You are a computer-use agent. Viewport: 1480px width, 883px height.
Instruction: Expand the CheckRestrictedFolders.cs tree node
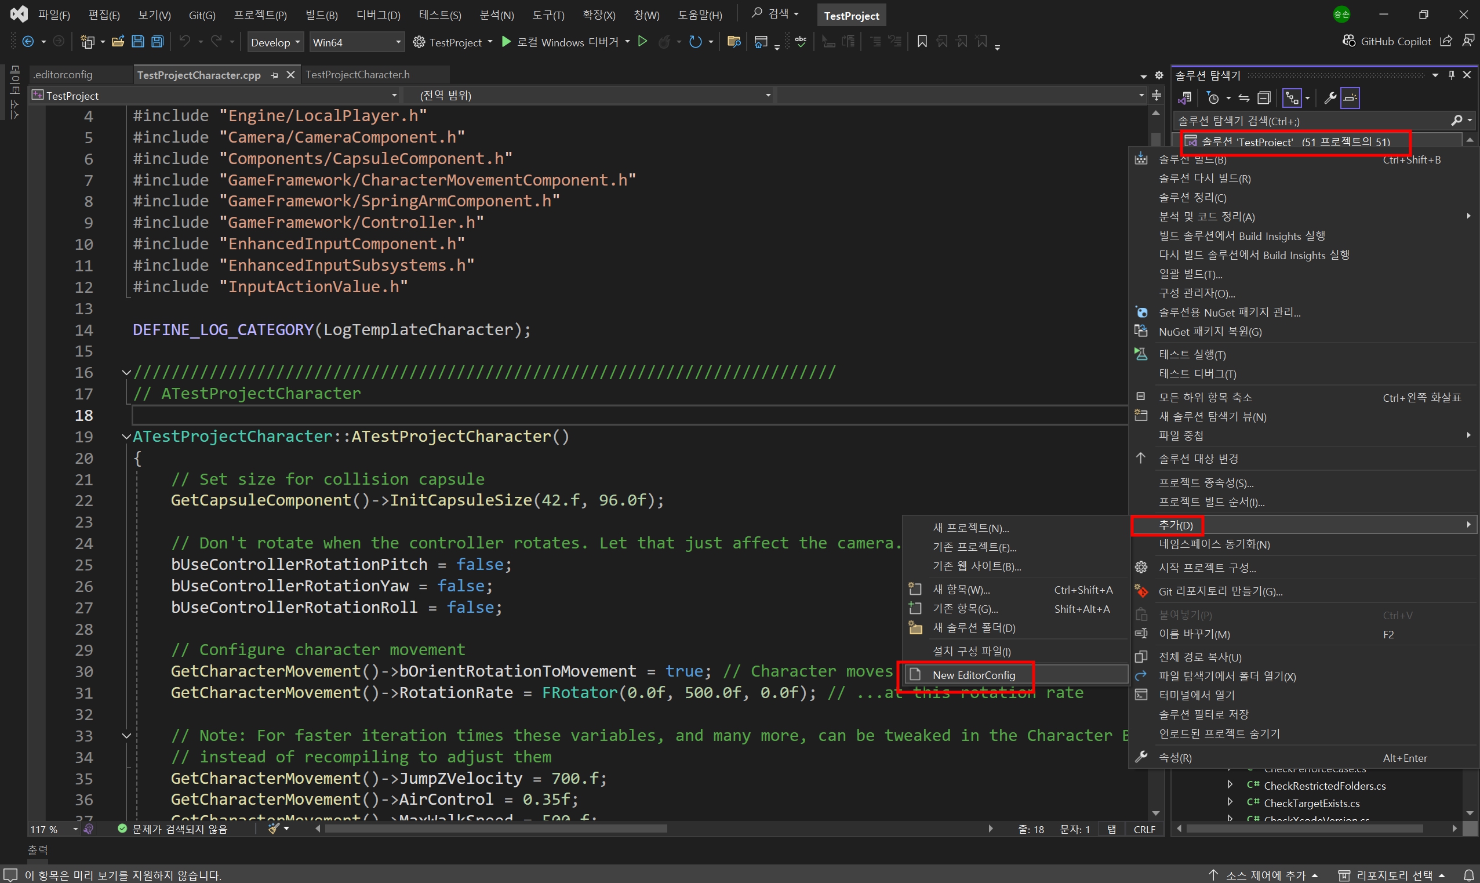tap(1230, 786)
